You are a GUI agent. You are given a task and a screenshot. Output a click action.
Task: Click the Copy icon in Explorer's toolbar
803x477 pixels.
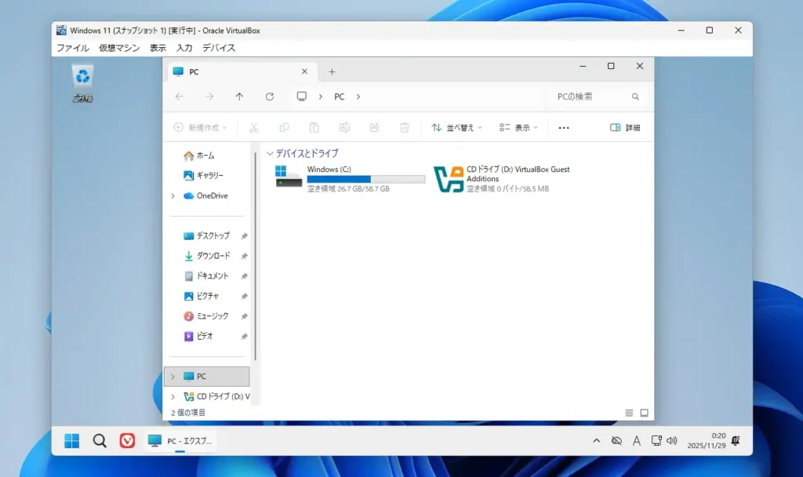pyautogui.click(x=284, y=127)
